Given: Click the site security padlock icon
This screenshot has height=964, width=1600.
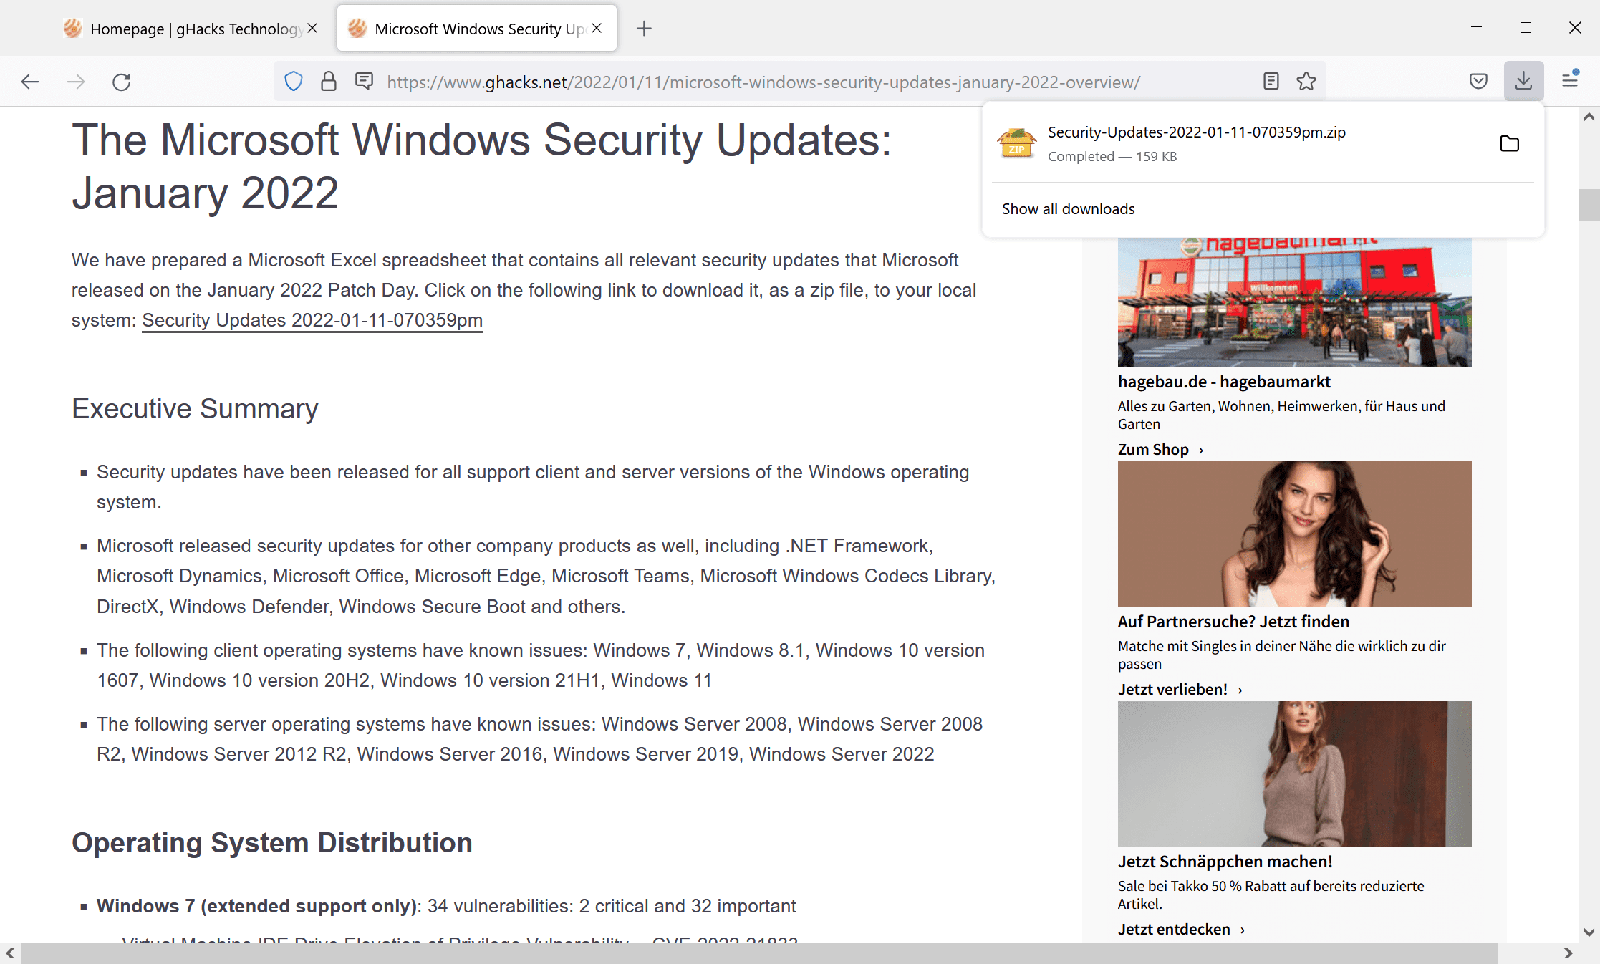Looking at the screenshot, I should (x=329, y=82).
